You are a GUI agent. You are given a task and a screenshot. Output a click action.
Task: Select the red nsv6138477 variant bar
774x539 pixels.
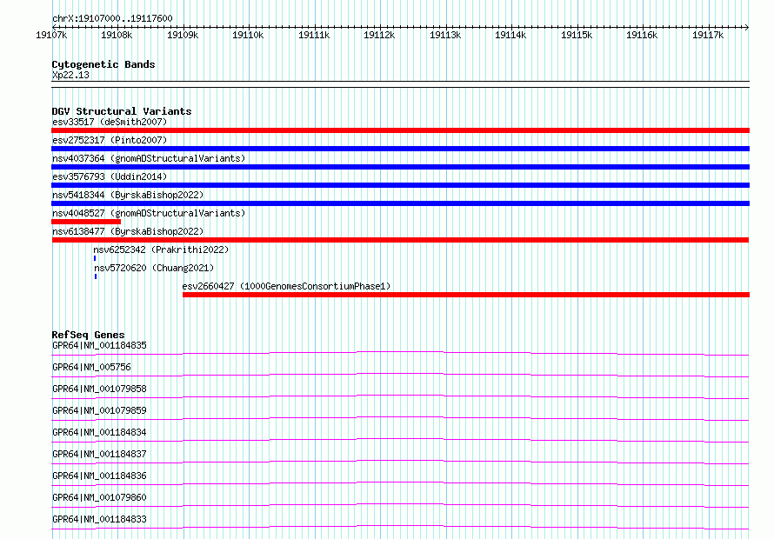tap(400, 240)
